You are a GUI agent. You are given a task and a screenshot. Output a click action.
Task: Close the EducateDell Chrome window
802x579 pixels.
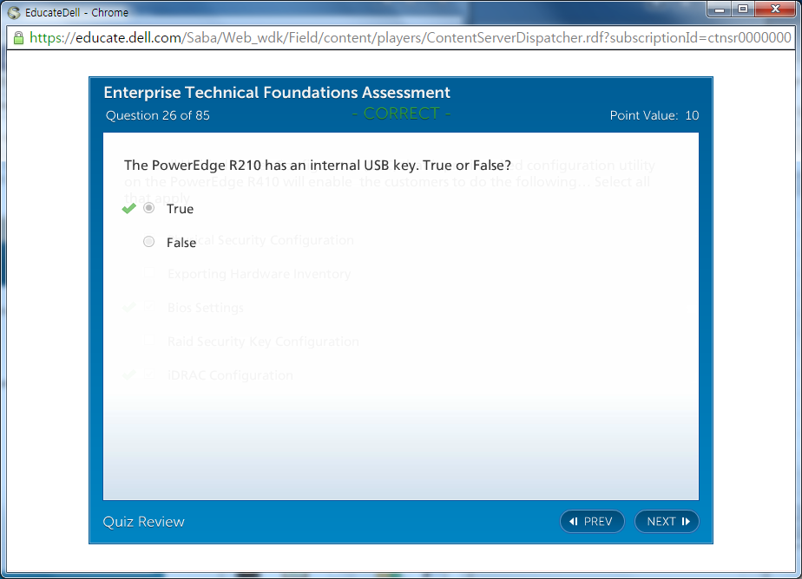774,9
